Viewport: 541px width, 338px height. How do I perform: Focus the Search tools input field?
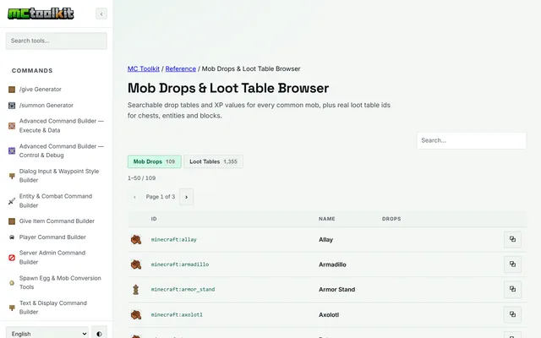click(57, 41)
